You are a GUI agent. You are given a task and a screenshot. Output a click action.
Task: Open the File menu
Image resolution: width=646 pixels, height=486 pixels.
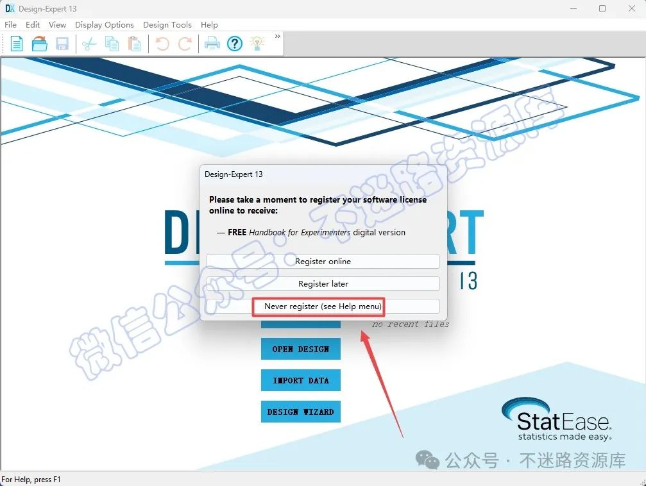coord(11,25)
